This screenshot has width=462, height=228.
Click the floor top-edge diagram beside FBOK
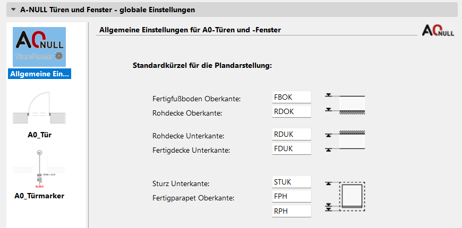click(x=345, y=103)
